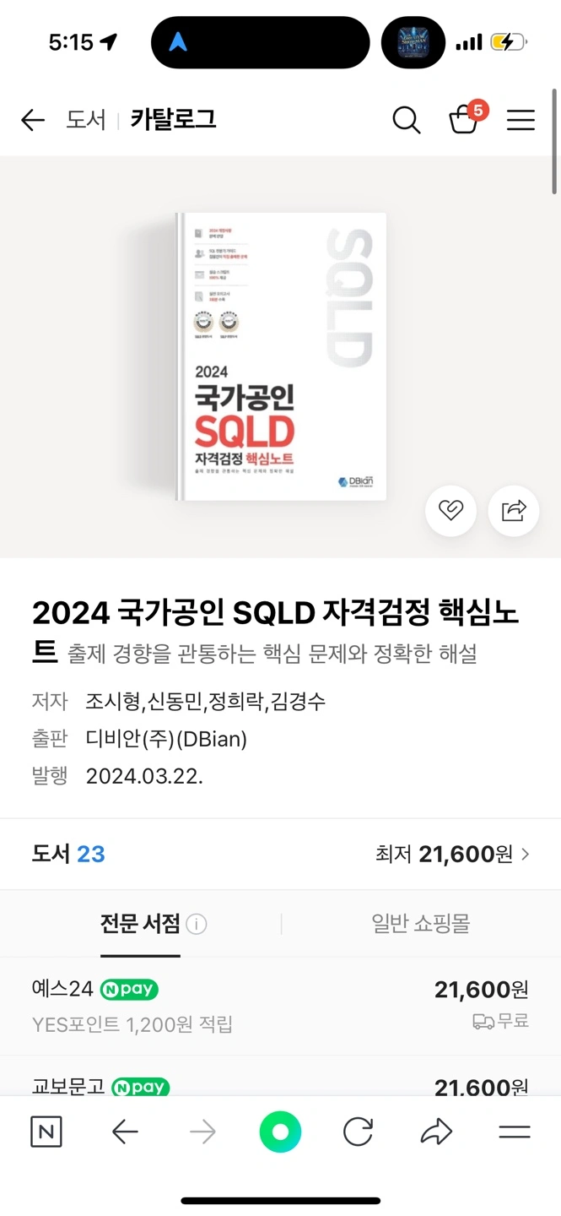561x1216 pixels.
Task: Tap the book cover image
Action: (278, 355)
